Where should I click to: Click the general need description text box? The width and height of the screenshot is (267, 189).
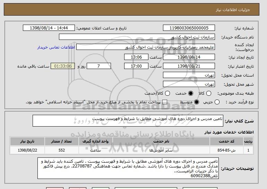(128, 121)
